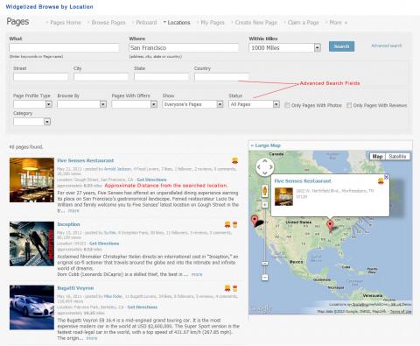This screenshot has width=420, height=346.
Task: Click Five Senses Restaurant title in map popup
Action: tap(303, 181)
